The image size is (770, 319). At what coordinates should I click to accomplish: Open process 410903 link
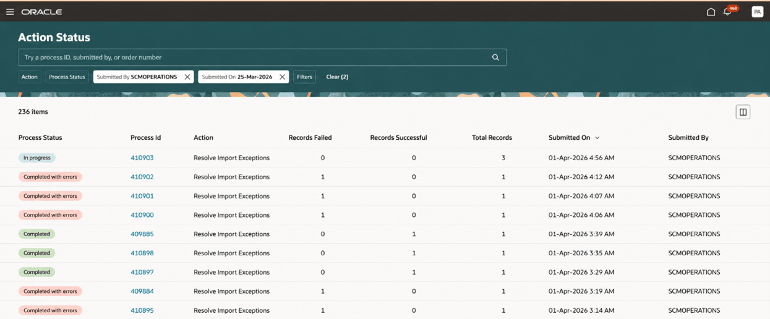142,158
